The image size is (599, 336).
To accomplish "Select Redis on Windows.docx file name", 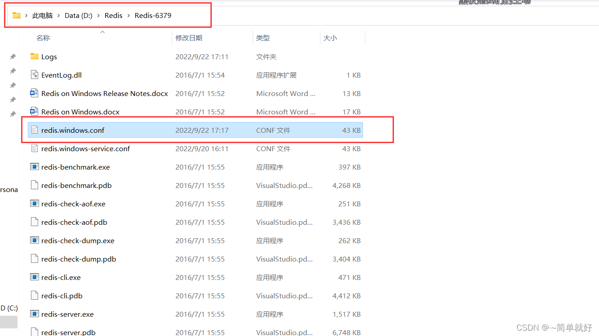I will [x=80, y=112].
